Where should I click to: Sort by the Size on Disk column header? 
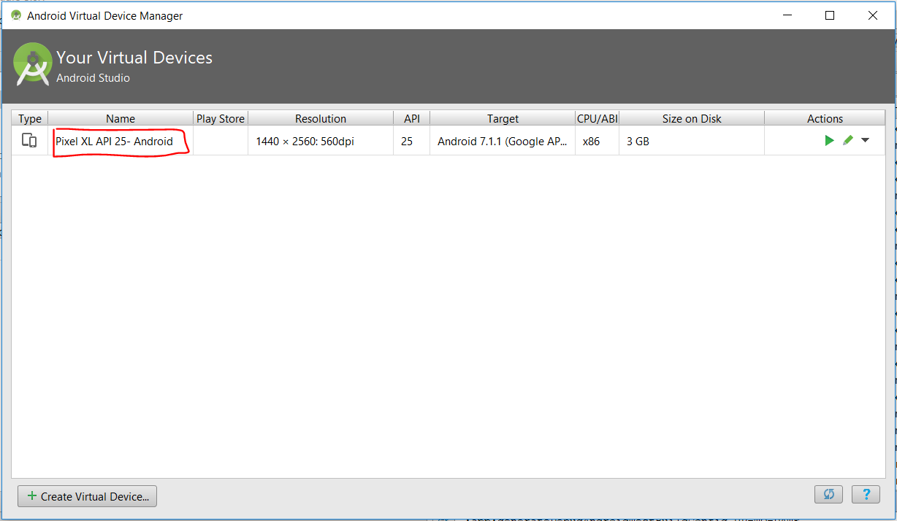coord(691,118)
